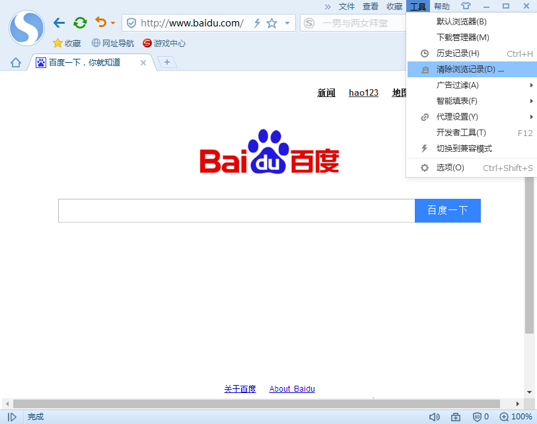Go back with the blue arrow
537x424 pixels.
(59, 23)
